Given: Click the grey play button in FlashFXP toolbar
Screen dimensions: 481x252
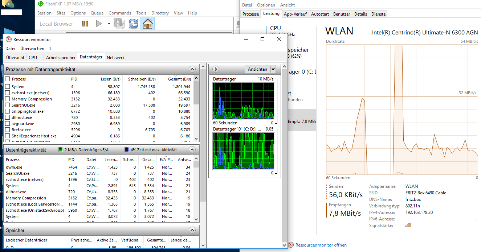Looking at the screenshot, I should point(99,24).
